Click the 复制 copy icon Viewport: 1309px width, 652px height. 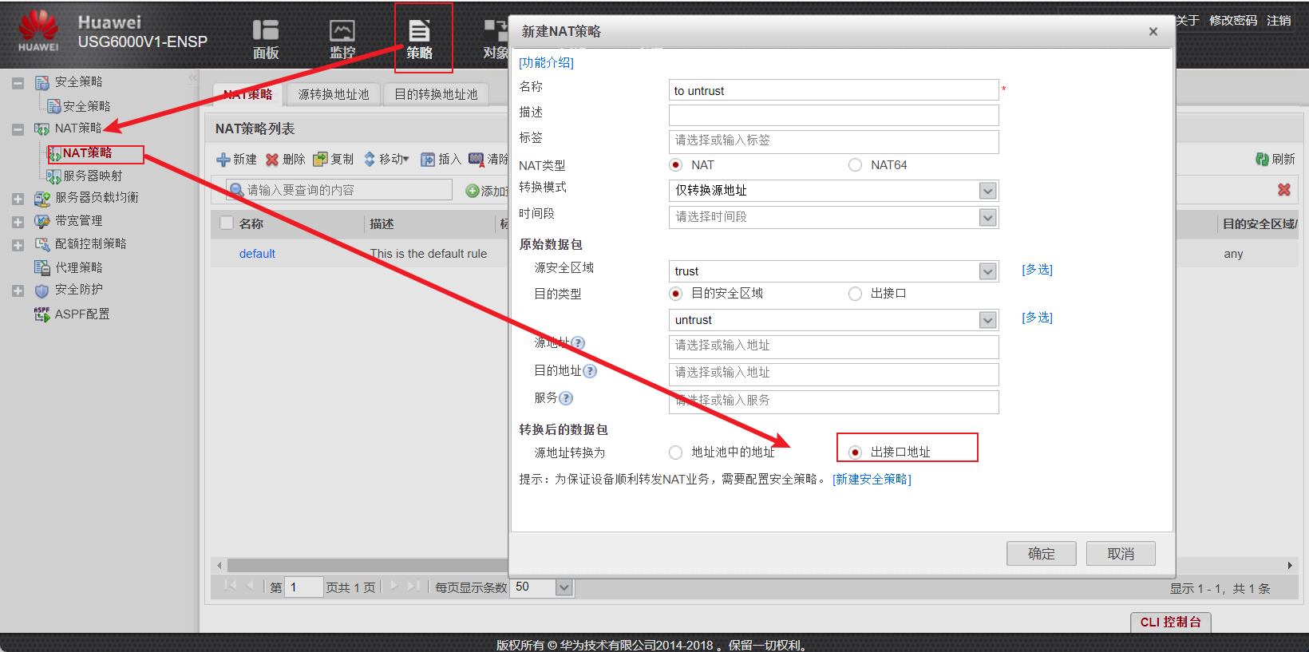[x=321, y=160]
